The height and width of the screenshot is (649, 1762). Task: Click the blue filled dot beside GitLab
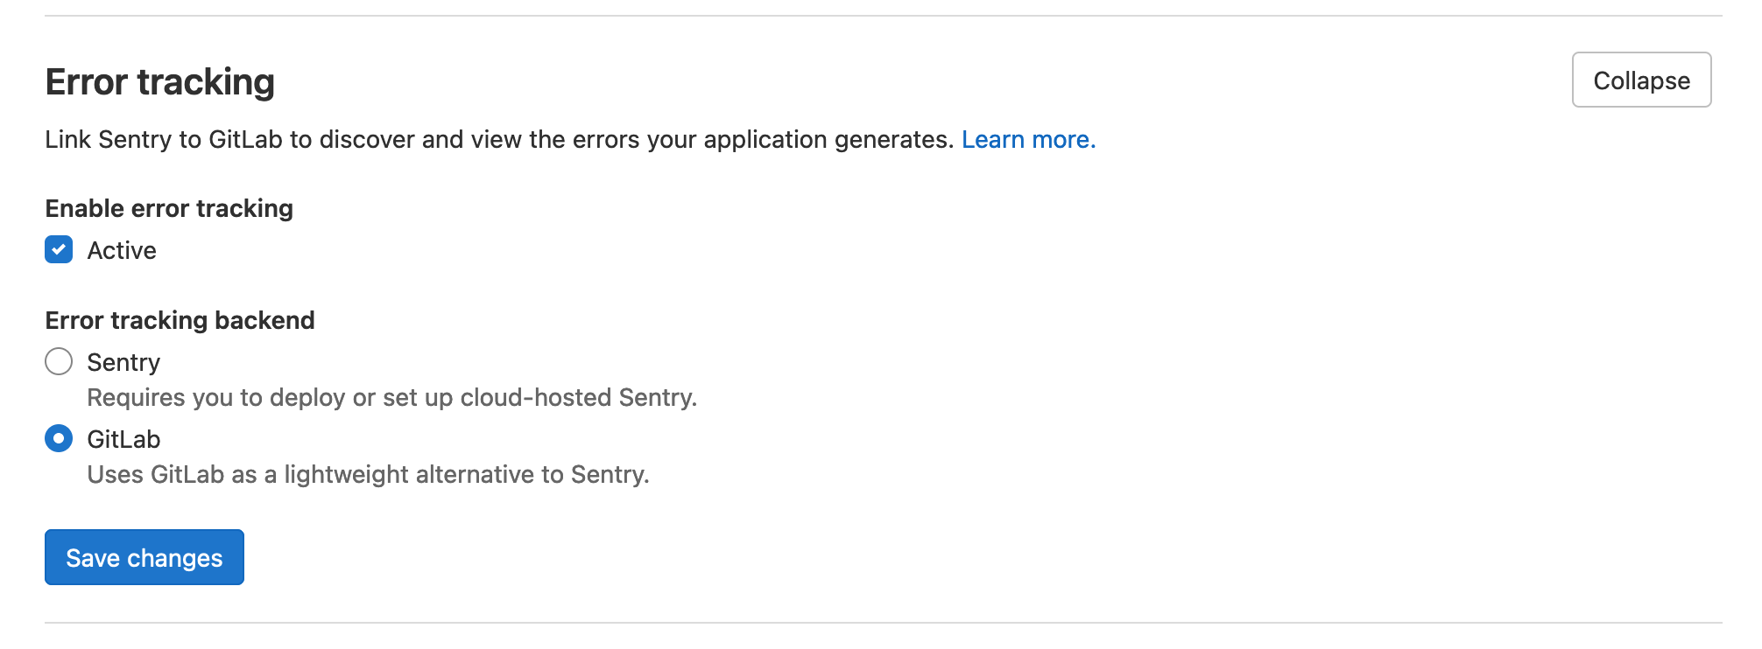(59, 438)
